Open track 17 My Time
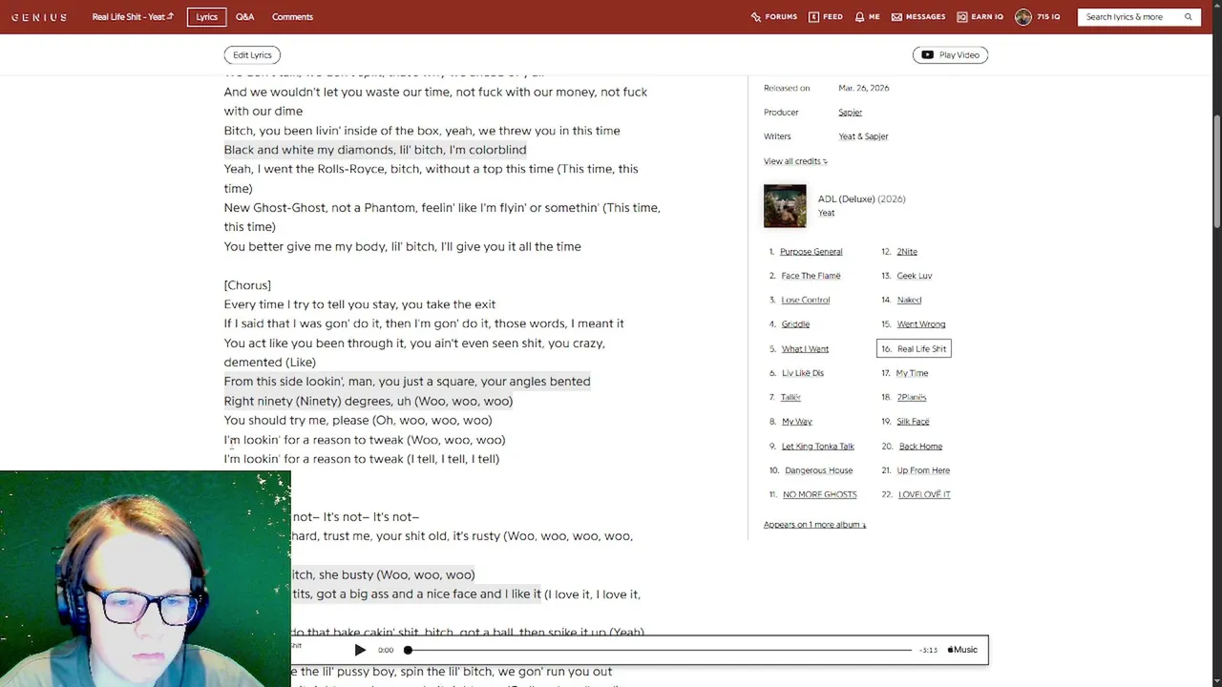This screenshot has width=1222, height=687. (x=912, y=373)
